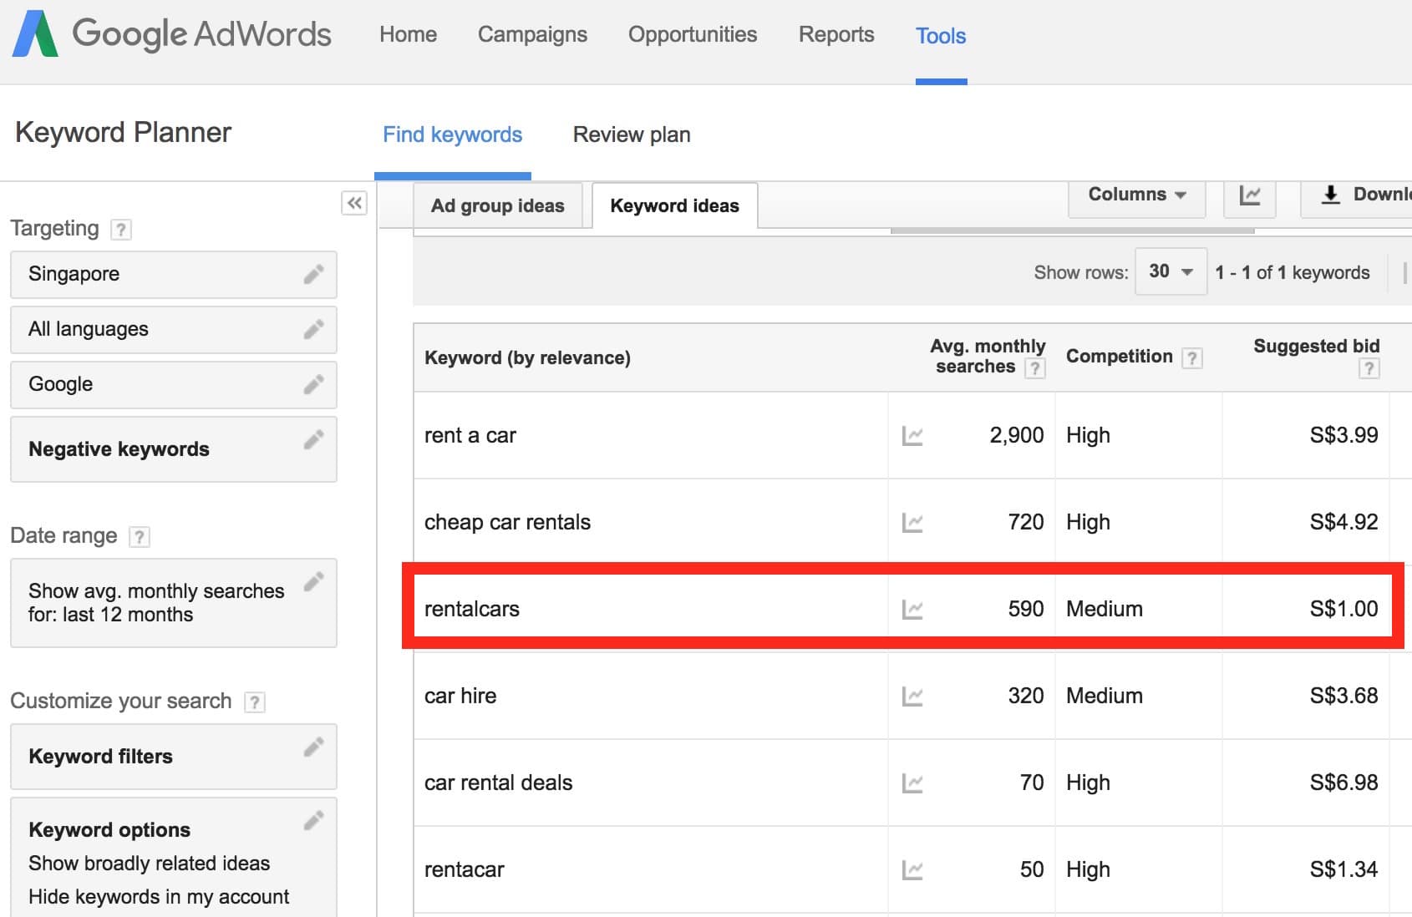Click the "1 - 1 of 1 keywords" text
This screenshot has height=917, width=1412.
pyautogui.click(x=1293, y=273)
